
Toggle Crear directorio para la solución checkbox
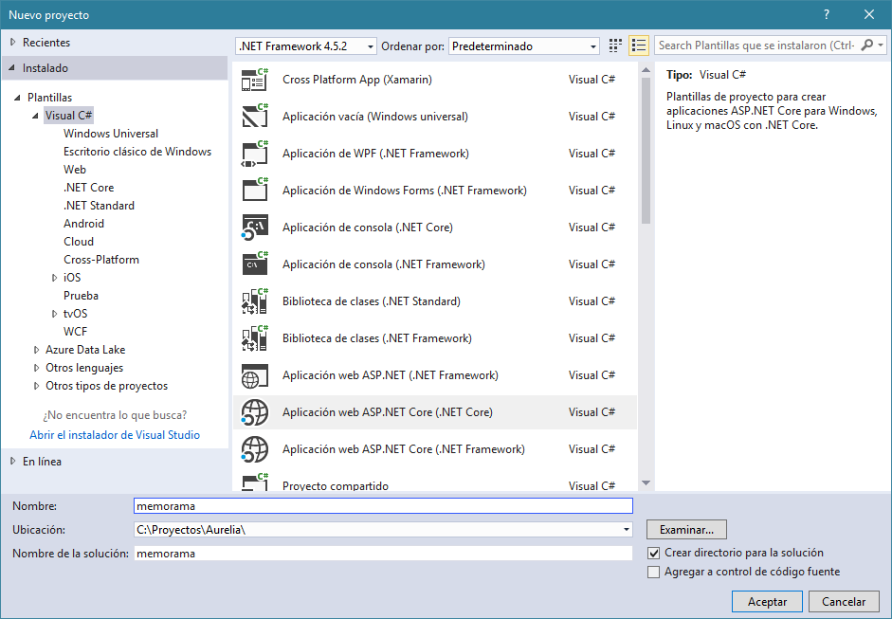pos(654,553)
